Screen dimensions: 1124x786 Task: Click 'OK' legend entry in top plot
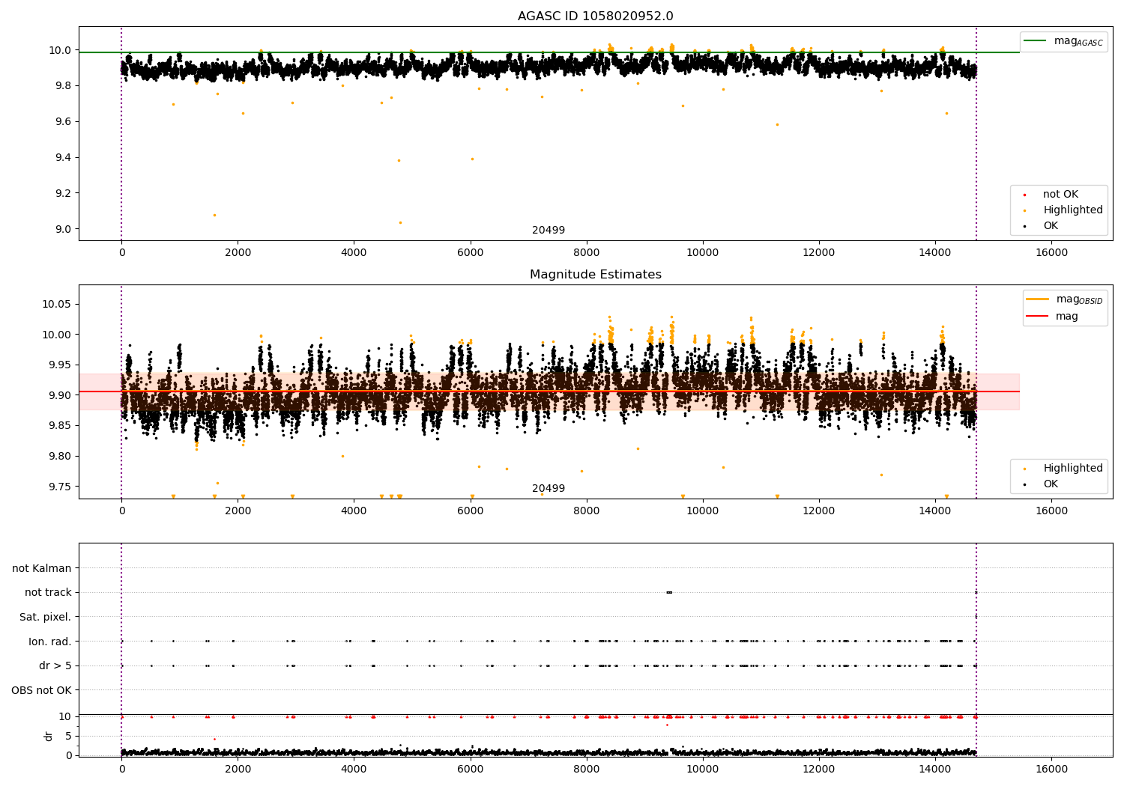pyautogui.click(x=1051, y=226)
